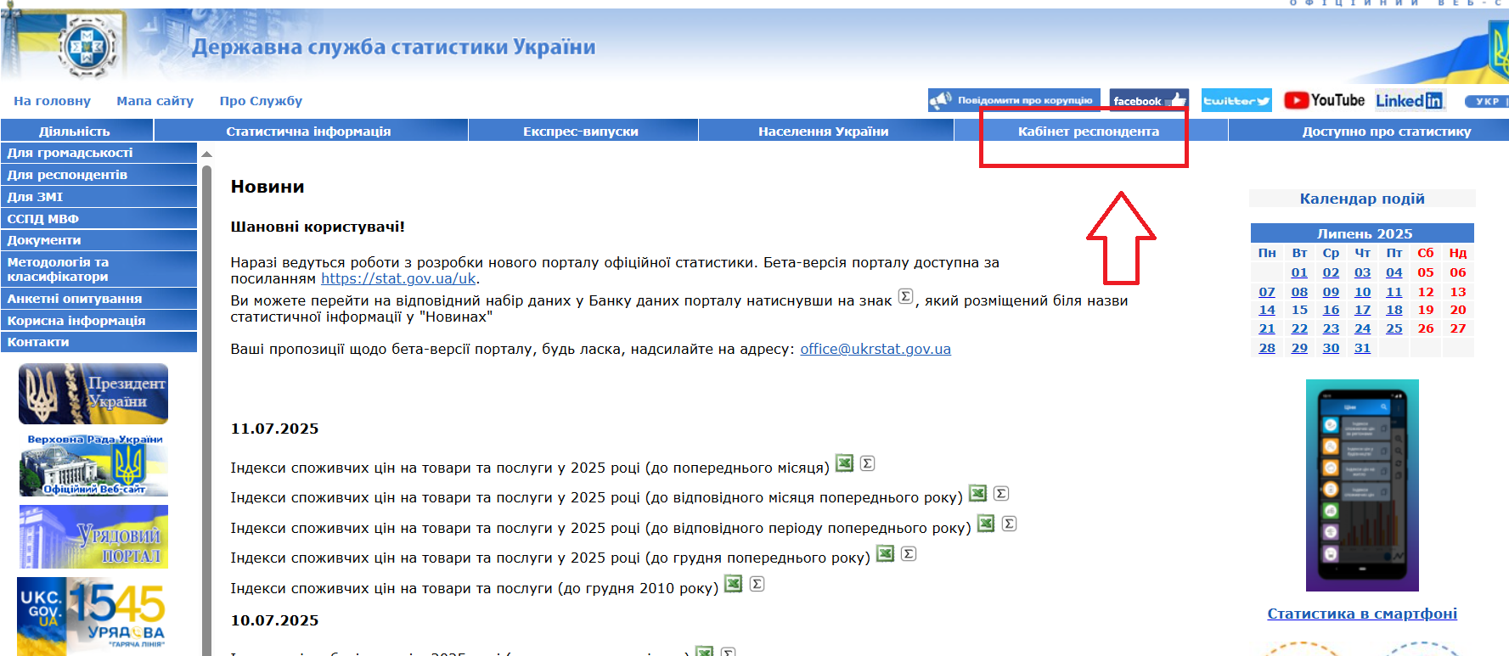Open 'Статистика в смартфоні' link
The height and width of the screenshot is (656, 1509).
click(1362, 614)
